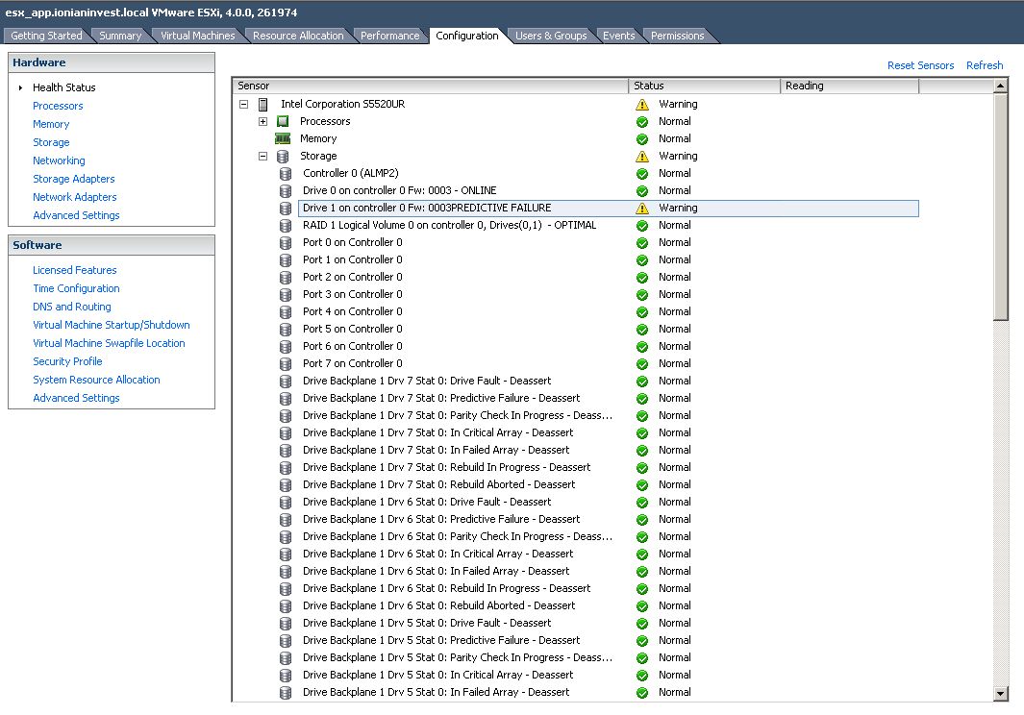Open Virtual Machine Startup/Shutdown link

tap(111, 325)
